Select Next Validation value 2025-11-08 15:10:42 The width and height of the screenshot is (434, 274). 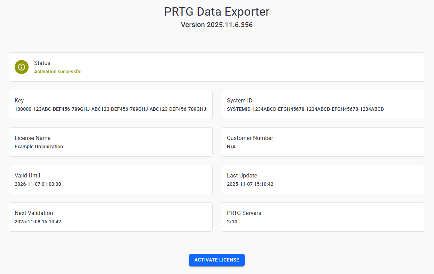click(x=38, y=222)
